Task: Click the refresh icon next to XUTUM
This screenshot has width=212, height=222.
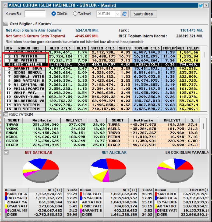Action: (124, 14)
